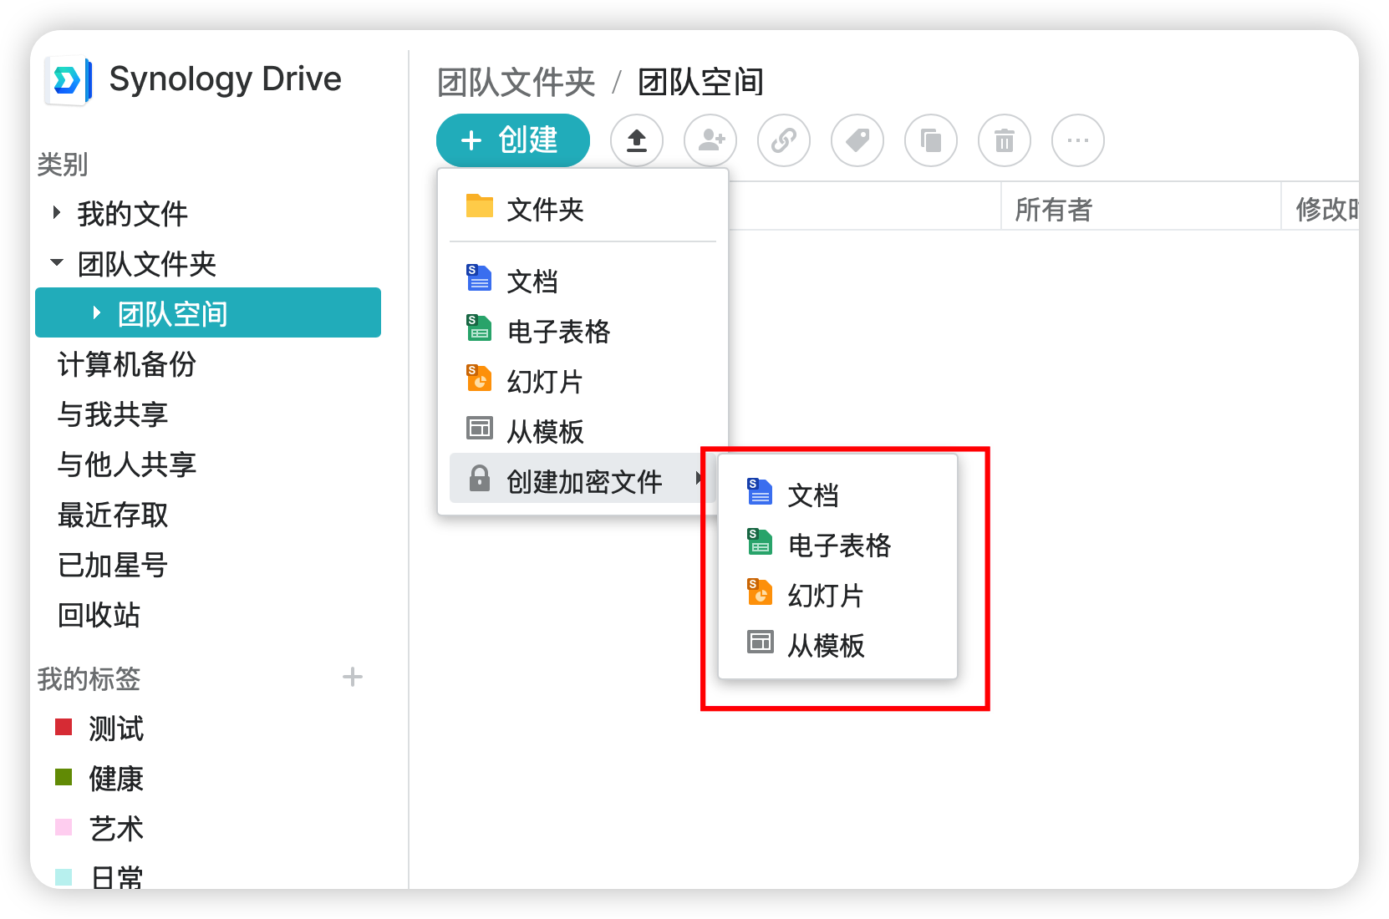Click the cyan swatch of 日常 label

[x=64, y=877]
